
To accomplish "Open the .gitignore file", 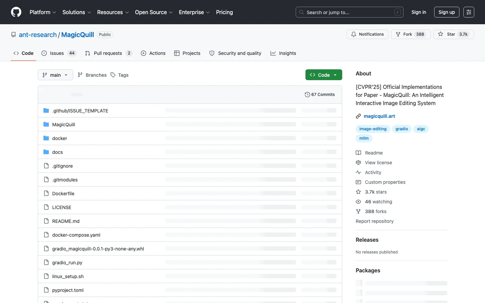I will [63, 166].
